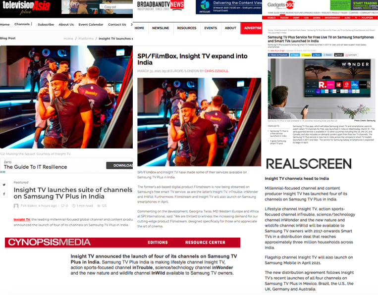Click the eye views icon showing 123

99,205
